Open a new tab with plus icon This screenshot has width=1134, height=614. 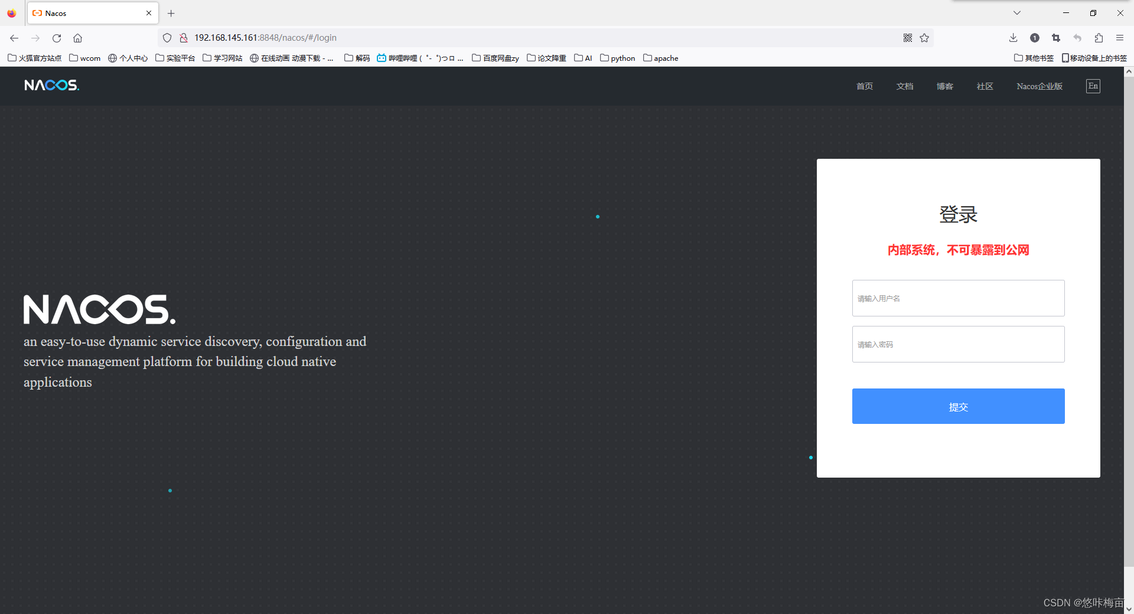coord(171,13)
